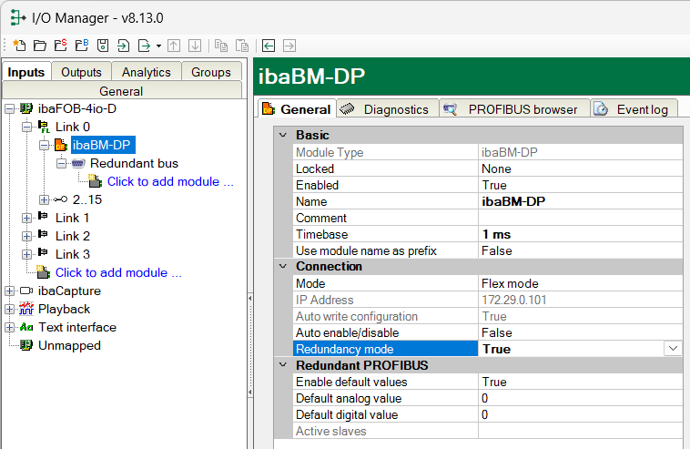
Task: Click the General header in tree panel
Action: pyautogui.click(x=121, y=91)
